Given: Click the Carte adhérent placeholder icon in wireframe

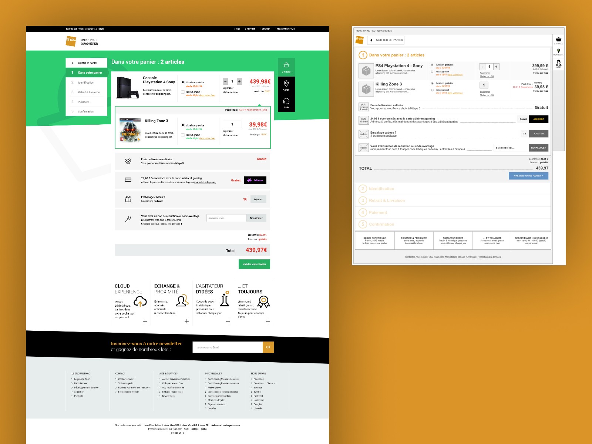Looking at the screenshot, I should coord(364,120).
